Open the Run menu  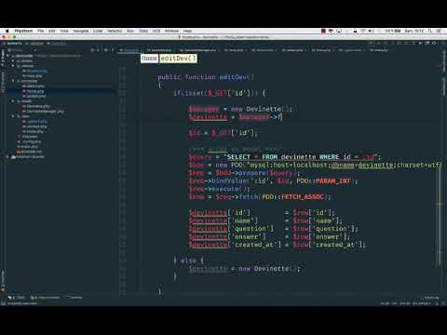(130, 31)
